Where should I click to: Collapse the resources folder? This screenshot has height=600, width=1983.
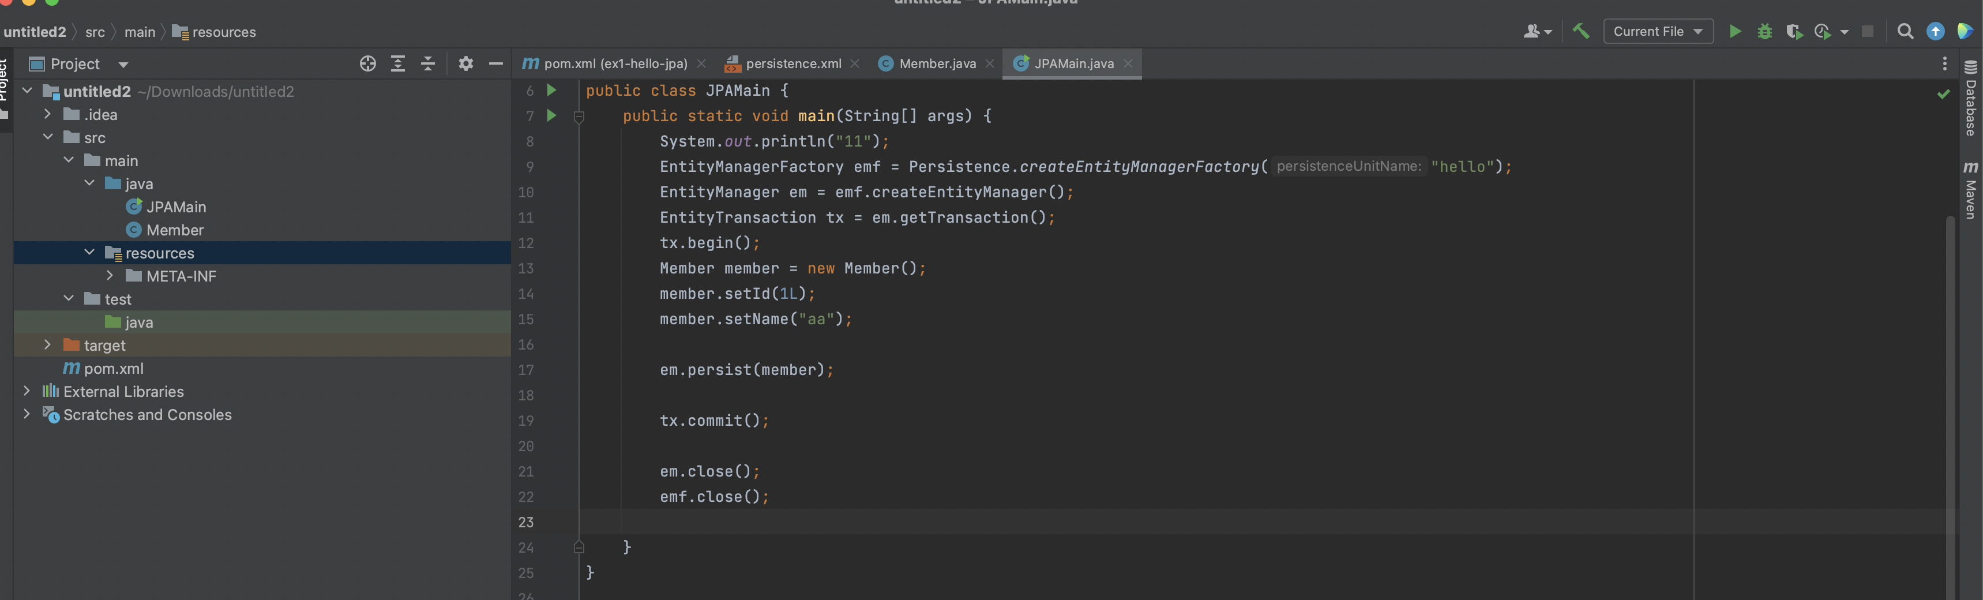pyautogui.click(x=89, y=253)
